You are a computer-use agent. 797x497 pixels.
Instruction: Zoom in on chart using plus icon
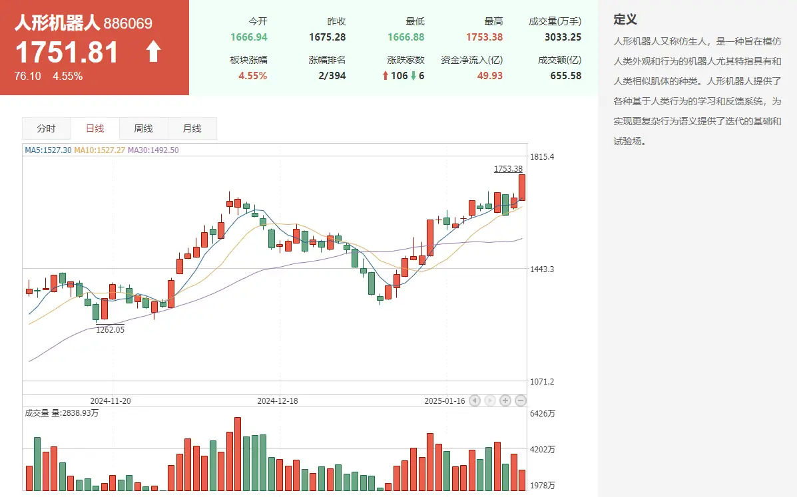(505, 401)
